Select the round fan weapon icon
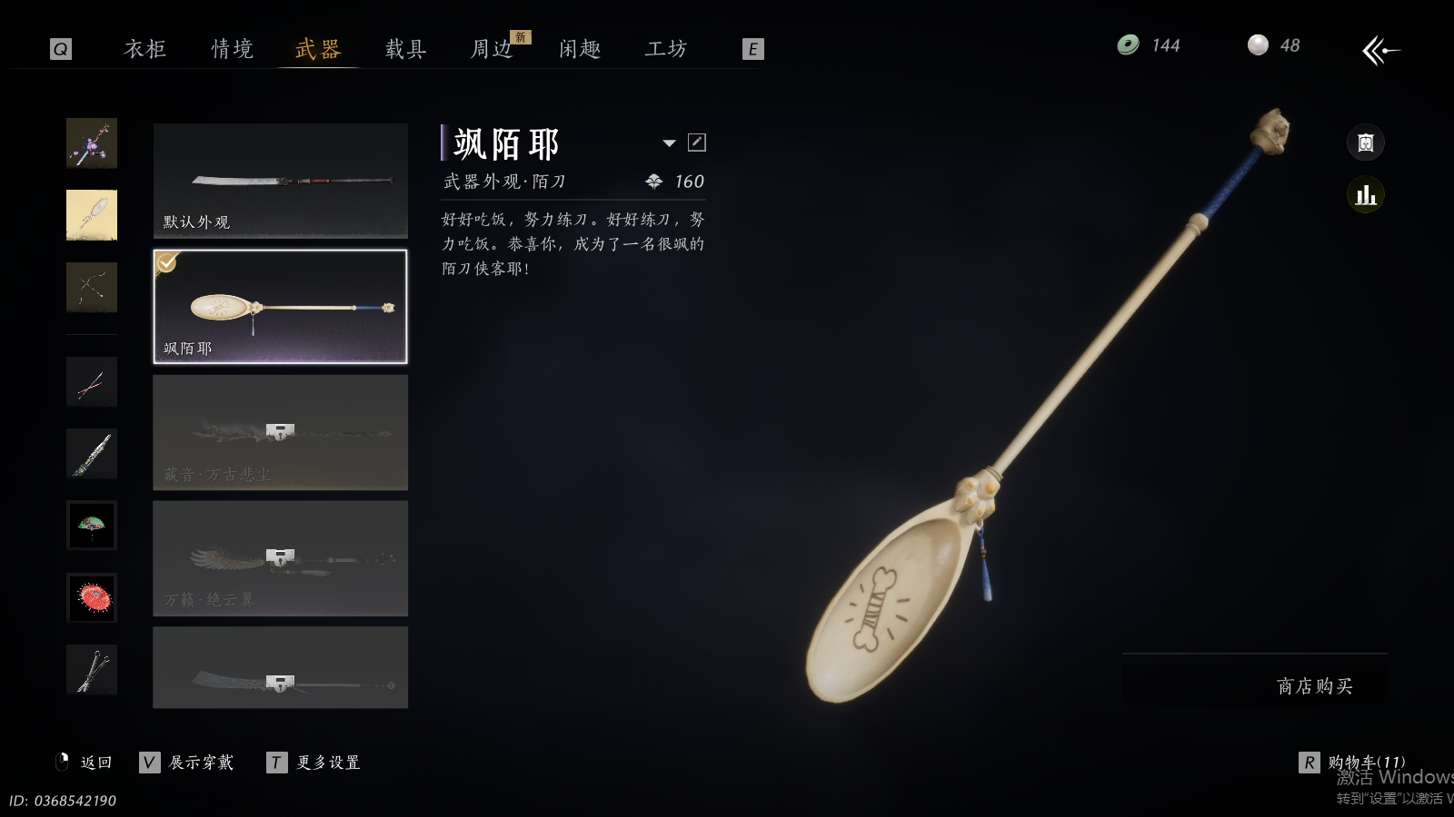Viewport: 1454px width, 817px height. pyautogui.click(x=92, y=215)
